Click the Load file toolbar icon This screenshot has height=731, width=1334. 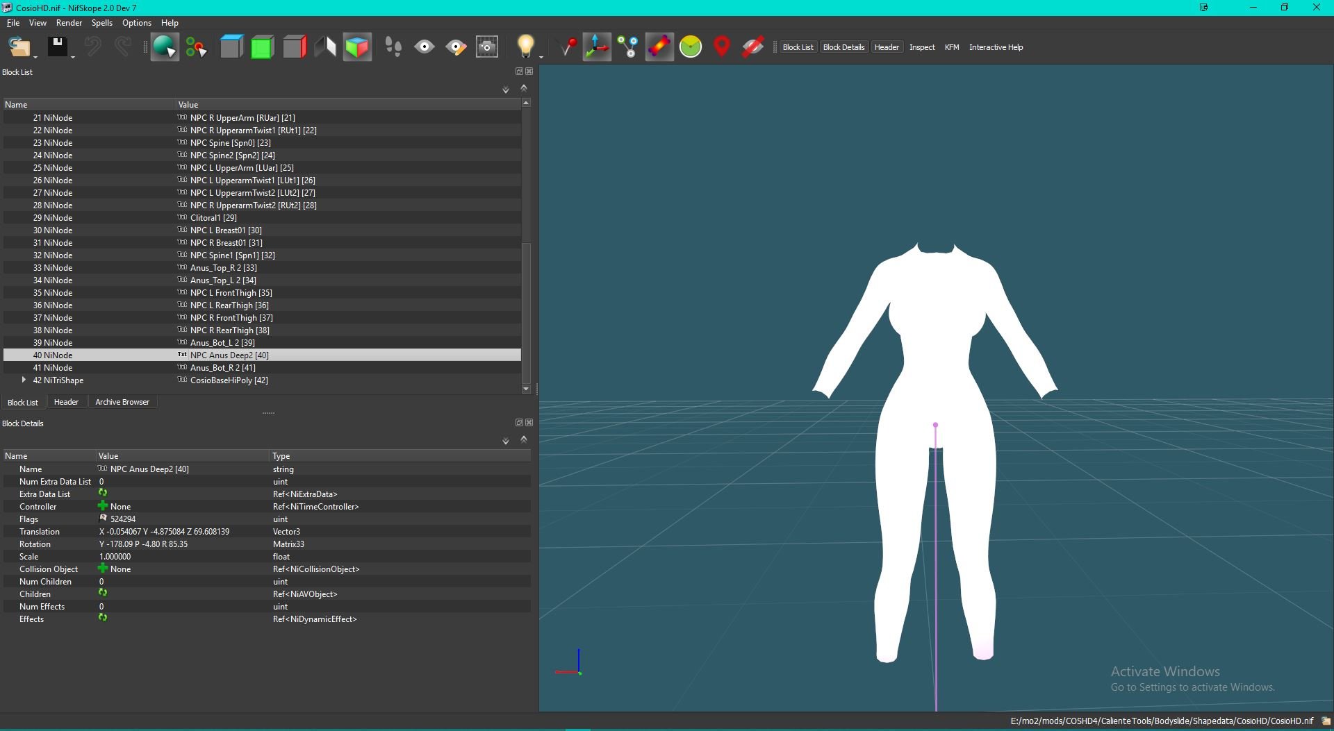19,47
